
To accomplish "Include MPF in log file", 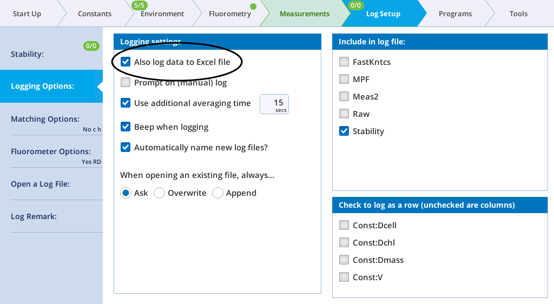I will pos(344,79).
